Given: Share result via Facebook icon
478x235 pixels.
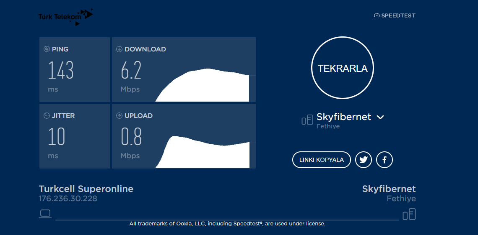Looking at the screenshot, I should coord(384,160).
